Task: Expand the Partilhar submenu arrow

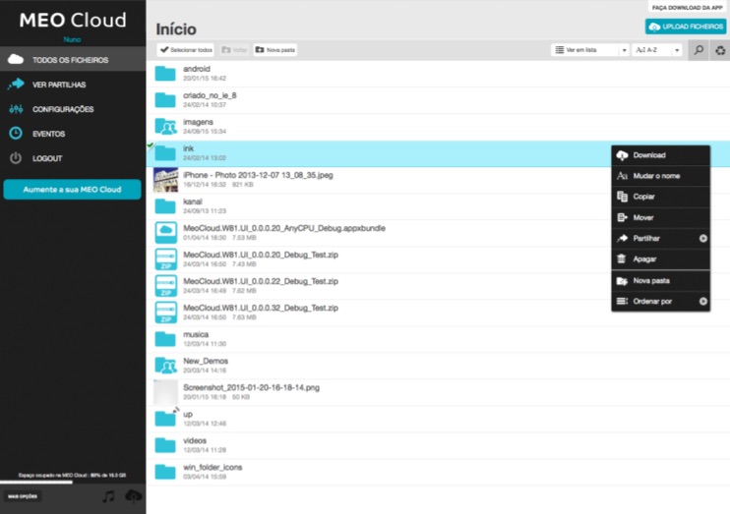Action: click(x=703, y=238)
